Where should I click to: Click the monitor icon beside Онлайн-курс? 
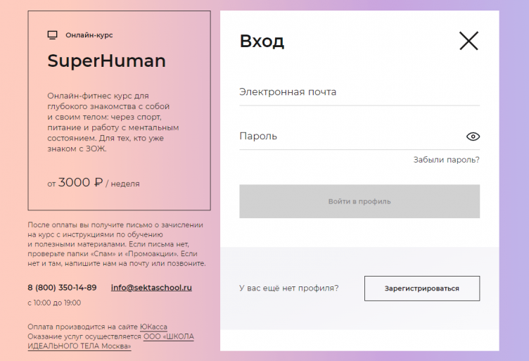pyautogui.click(x=52, y=35)
